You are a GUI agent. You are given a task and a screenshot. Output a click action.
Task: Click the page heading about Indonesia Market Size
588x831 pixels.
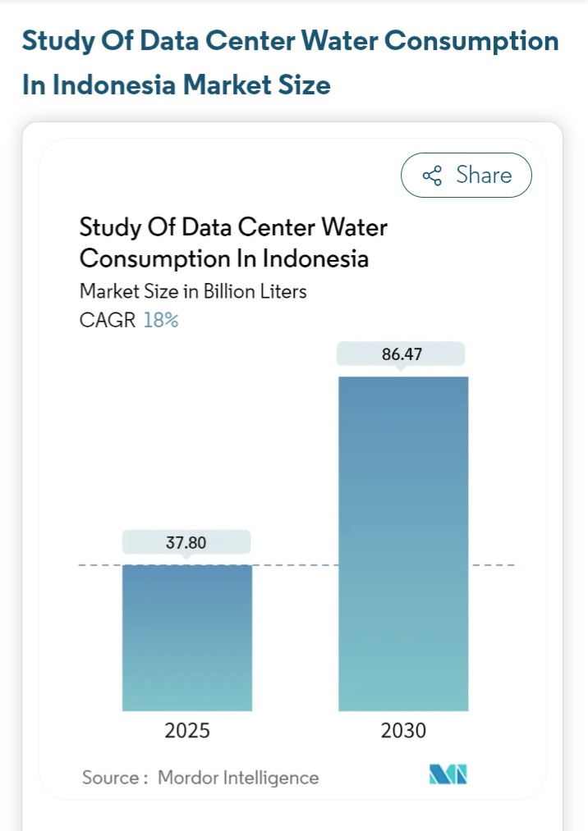(x=290, y=63)
